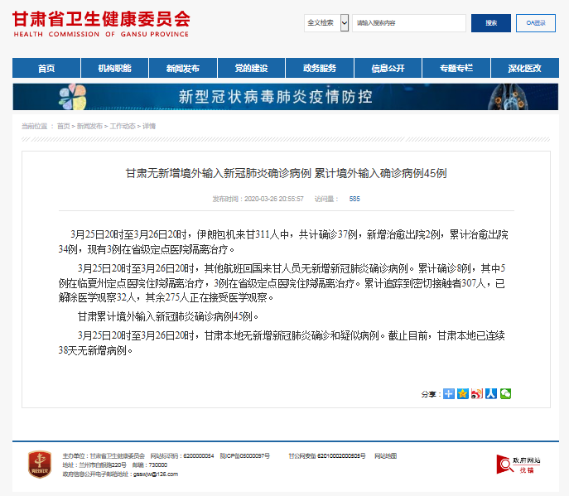
Task: Open the 深化医改 navigation tab
Action: (x=525, y=68)
